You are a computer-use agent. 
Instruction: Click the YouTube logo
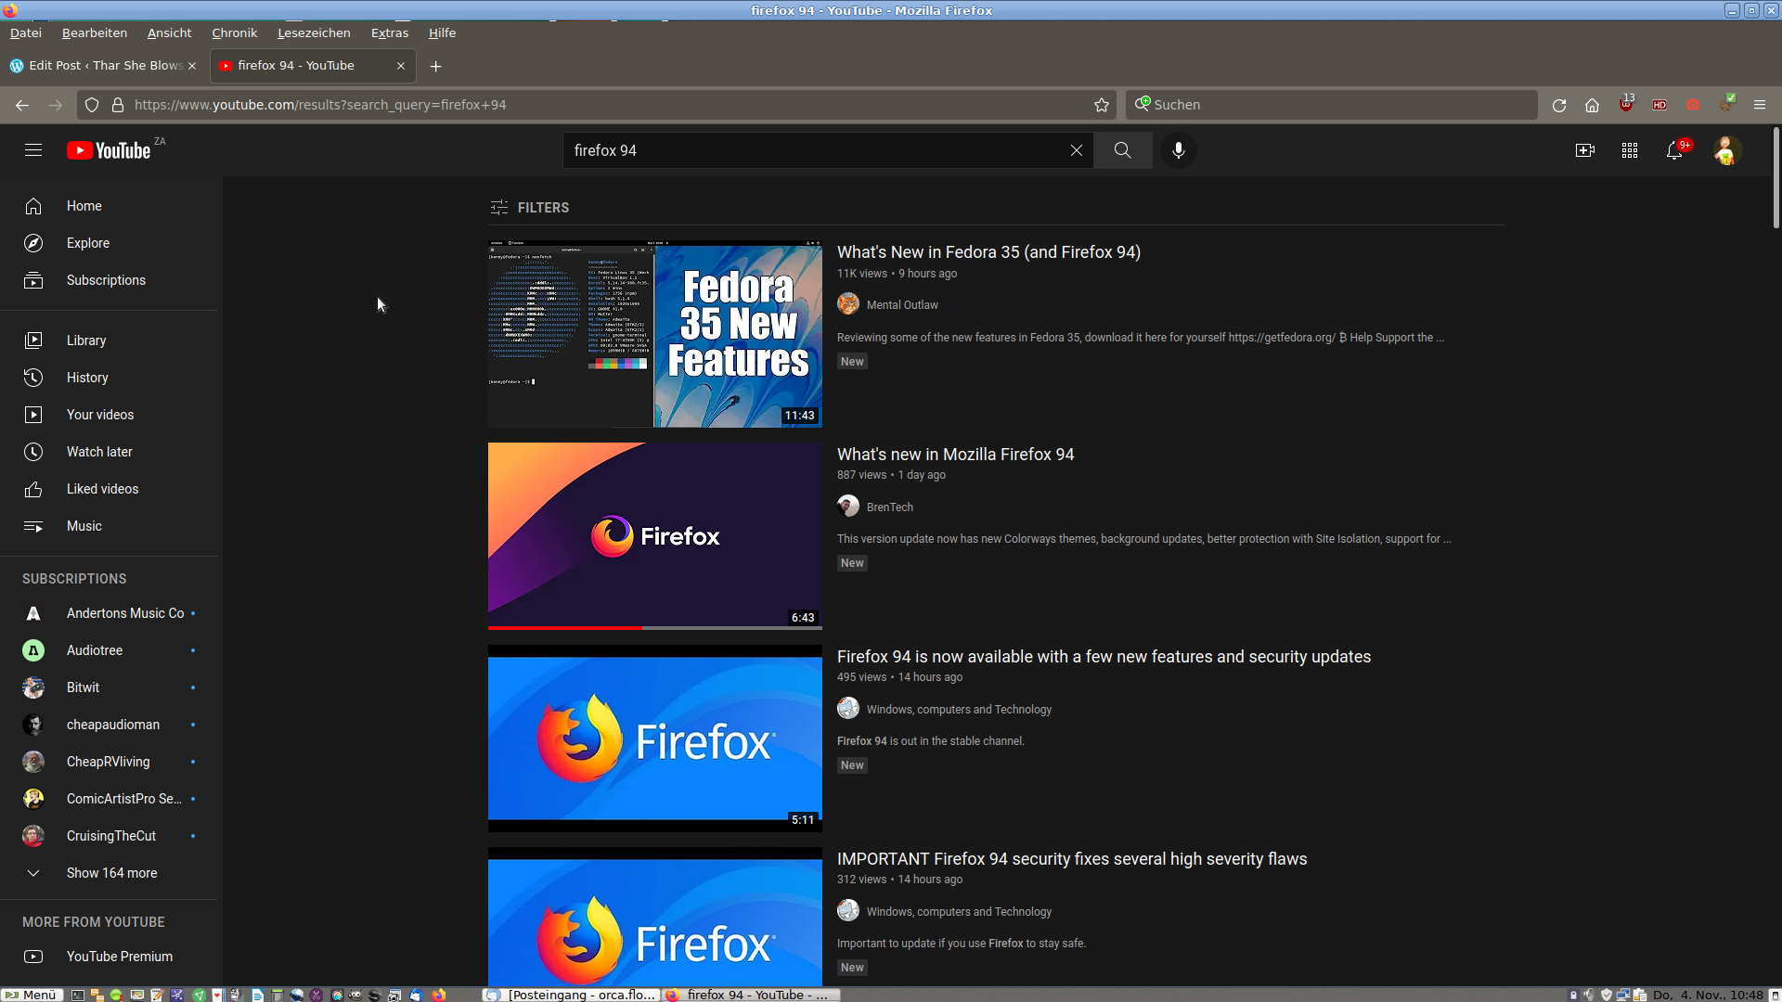tap(109, 150)
